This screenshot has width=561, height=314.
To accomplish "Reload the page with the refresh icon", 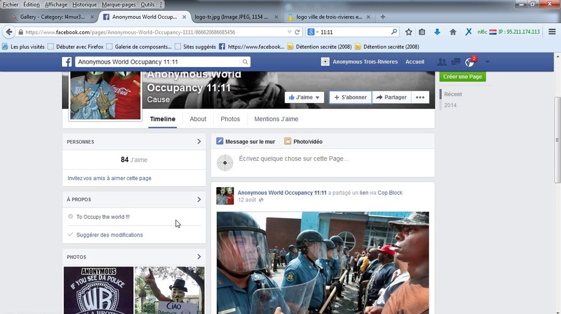I will tap(298, 32).
